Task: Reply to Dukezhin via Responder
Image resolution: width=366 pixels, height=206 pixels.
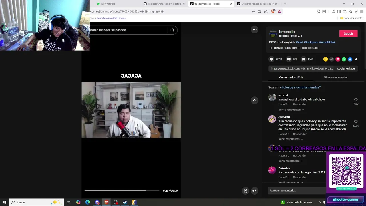Action: 300,177
